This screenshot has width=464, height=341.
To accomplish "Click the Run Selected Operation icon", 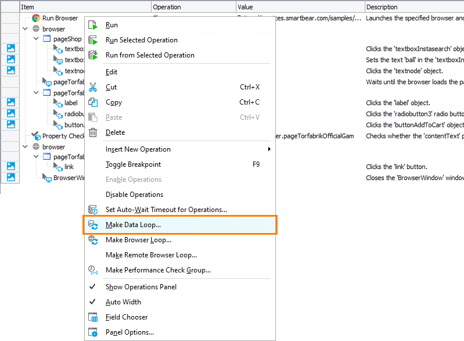I will pyautogui.click(x=93, y=40).
